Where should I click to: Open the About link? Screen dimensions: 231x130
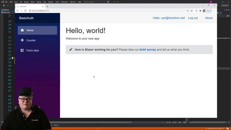point(209,18)
